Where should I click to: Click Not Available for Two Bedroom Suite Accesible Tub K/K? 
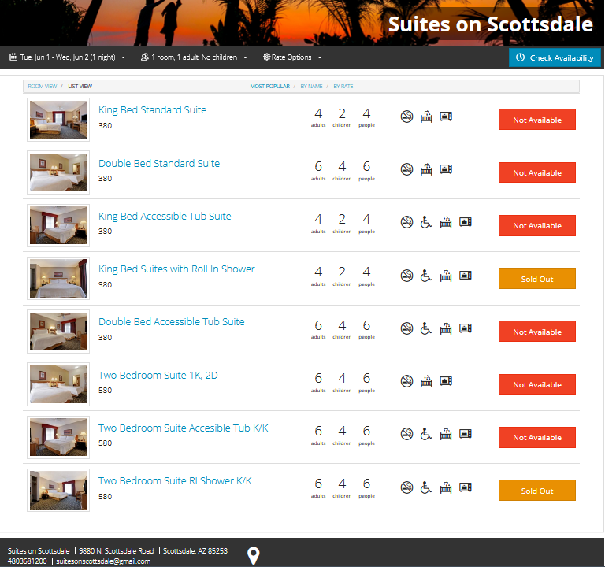pos(537,437)
